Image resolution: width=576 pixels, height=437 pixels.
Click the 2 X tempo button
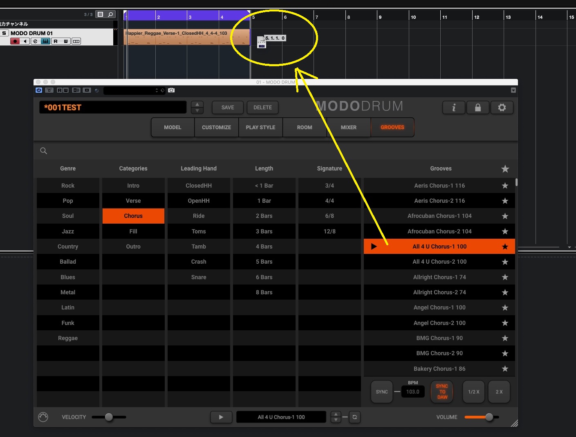(x=499, y=392)
